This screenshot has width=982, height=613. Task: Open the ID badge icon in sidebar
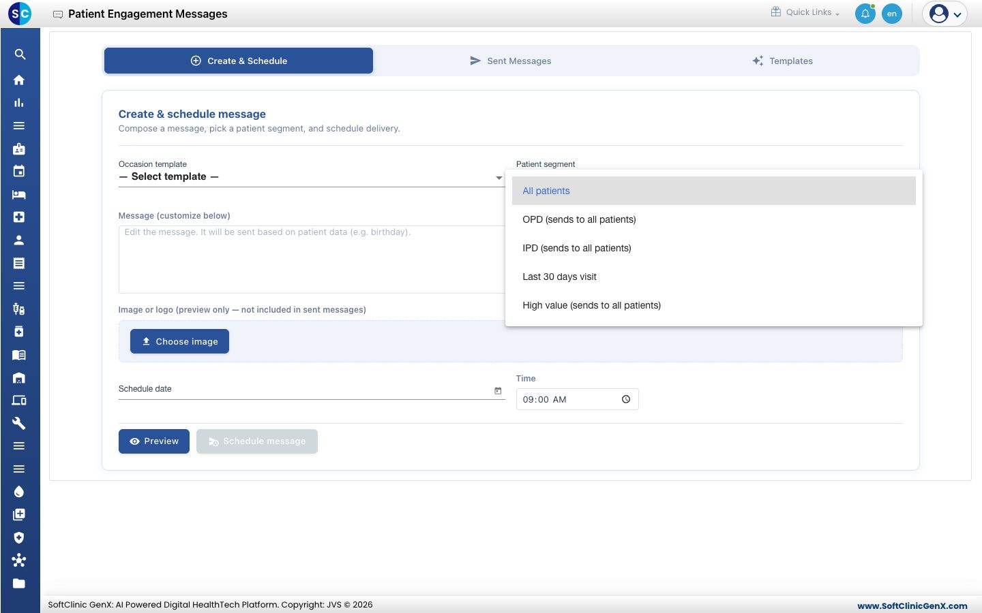tap(19, 148)
